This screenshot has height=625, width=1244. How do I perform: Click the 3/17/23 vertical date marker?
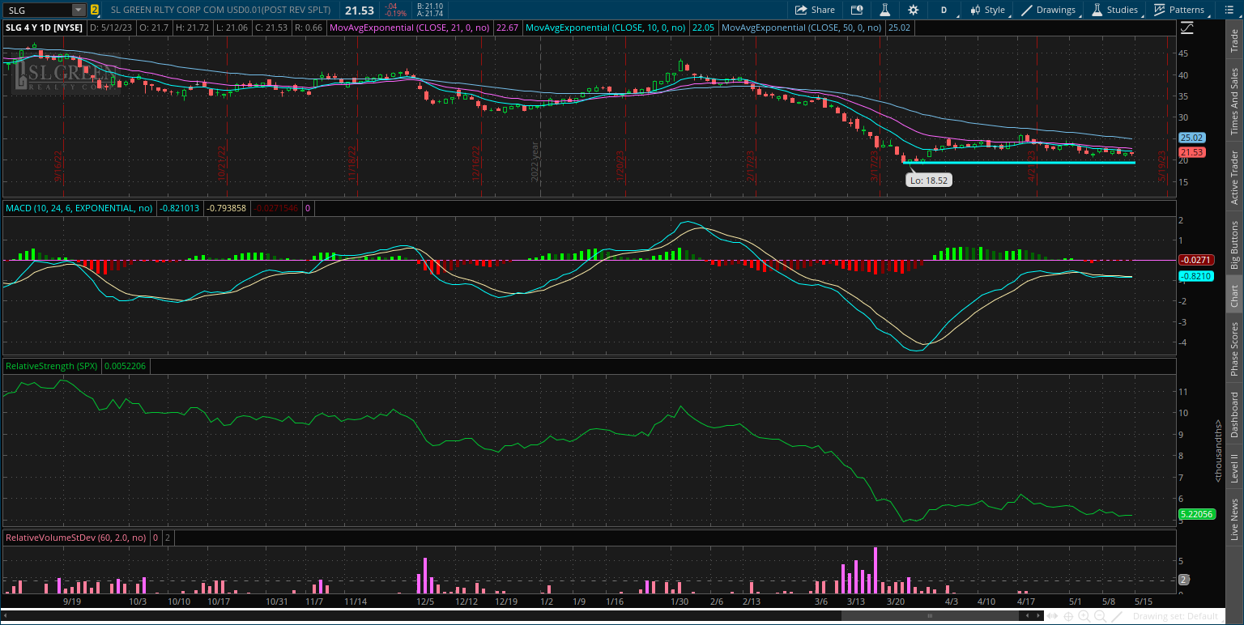pyautogui.click(x=875, y=168)
